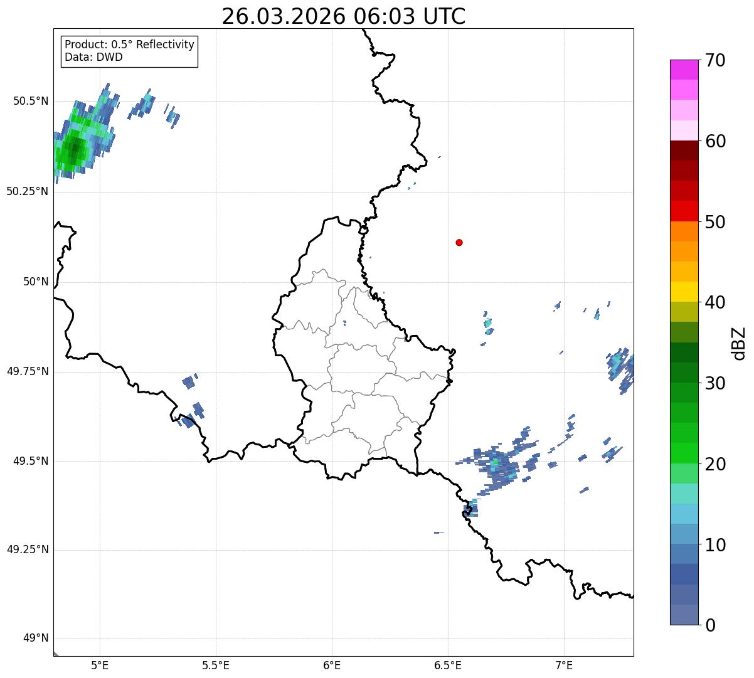Click the "6.5°E" longitude label

(x=448, y=665)
